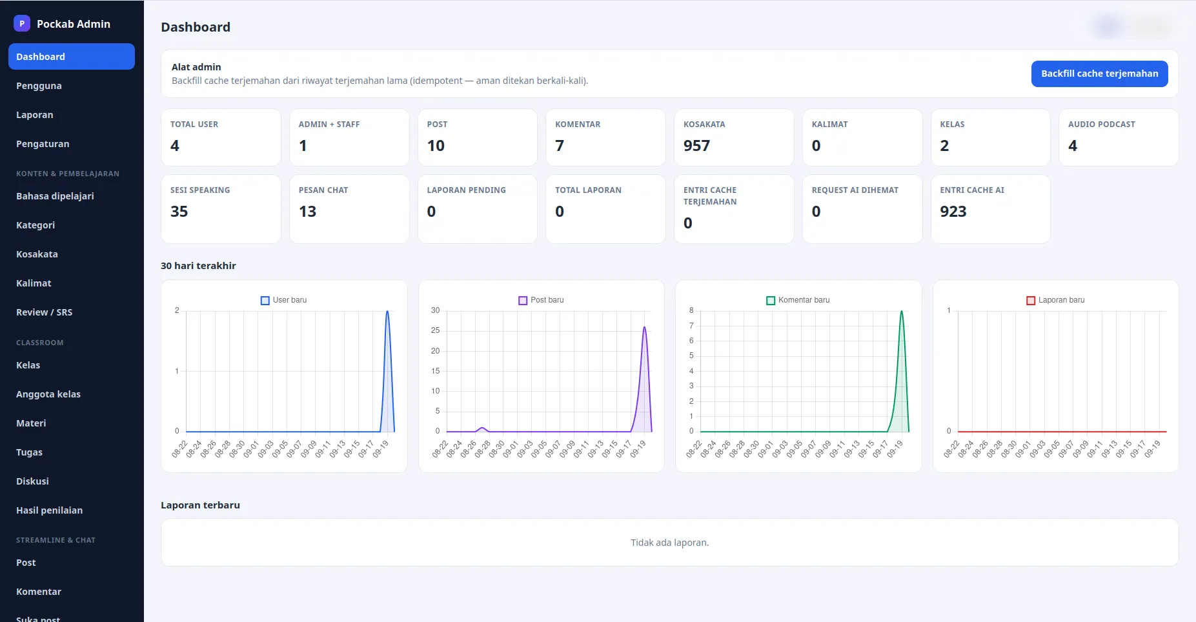Click the user profile area at top right
The height and width of the screenshot is (622, 1196).
1133,26
